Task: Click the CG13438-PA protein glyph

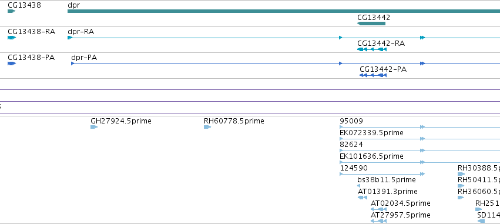Action: click(12, 63)
